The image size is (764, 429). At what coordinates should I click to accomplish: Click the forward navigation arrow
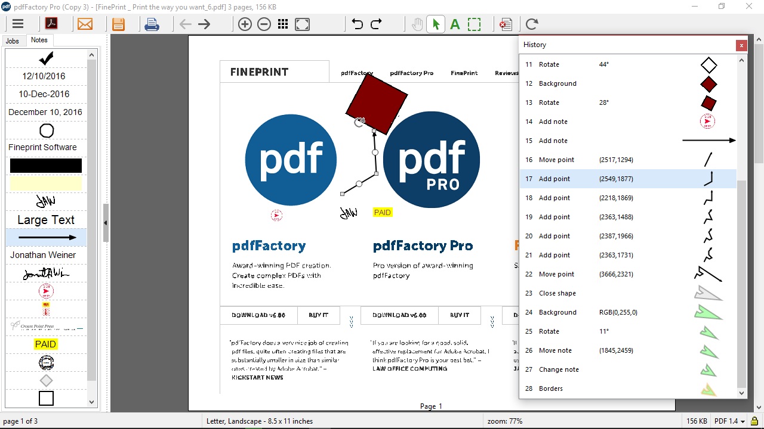coord(204,24)
